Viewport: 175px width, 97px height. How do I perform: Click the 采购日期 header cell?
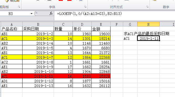38,29
